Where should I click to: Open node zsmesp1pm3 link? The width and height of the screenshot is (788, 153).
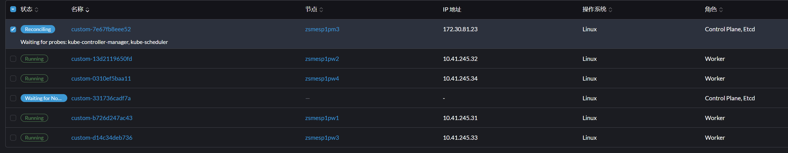[x=322, y=29]
